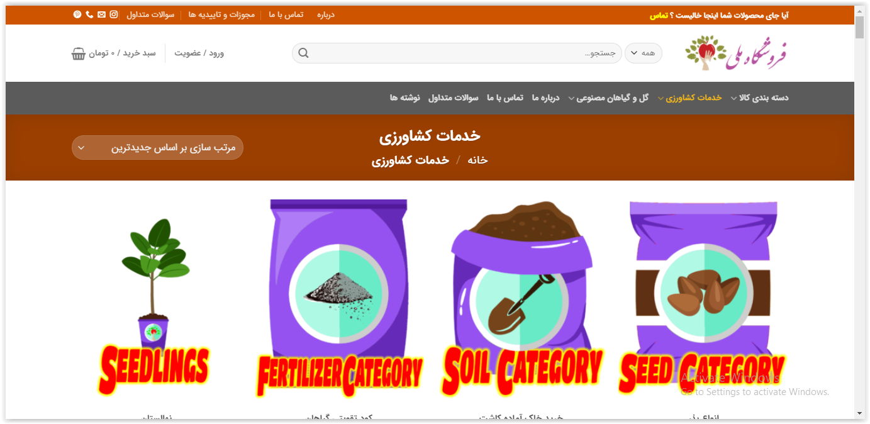Click the shopping basket cart icon
This screenshot has height=424, width=870.
click(79, 53)
